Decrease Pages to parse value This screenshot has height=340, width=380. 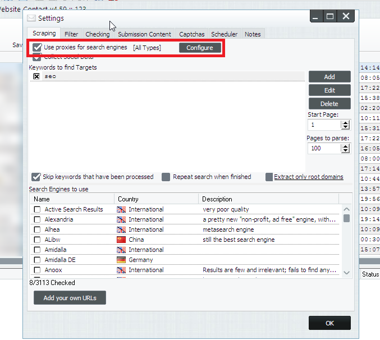click(345, 150)
